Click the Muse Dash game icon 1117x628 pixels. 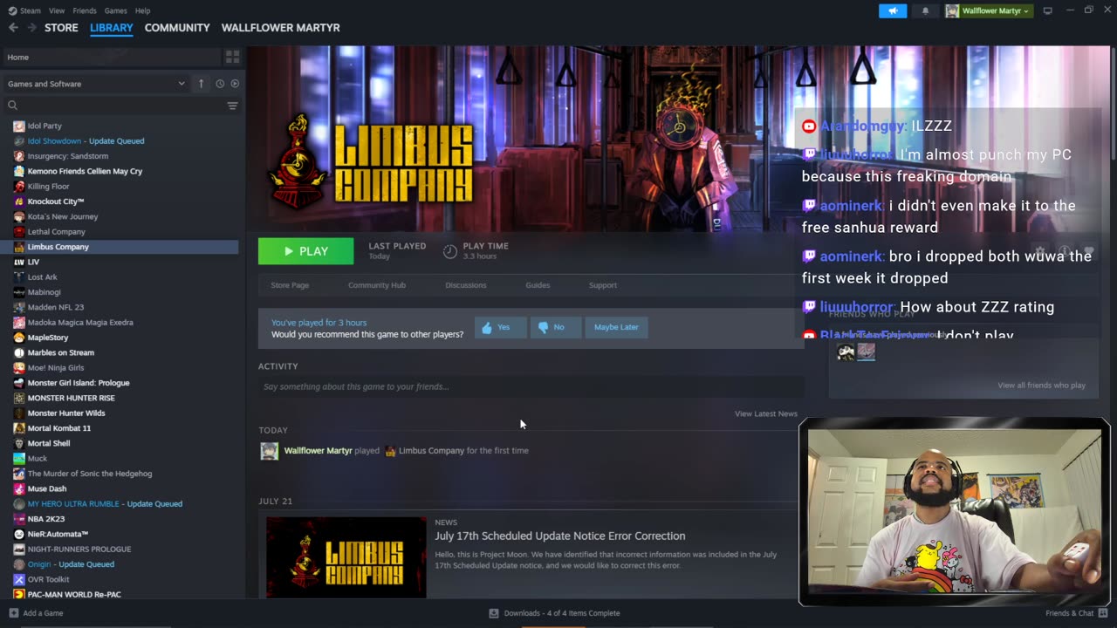tap(19, 488)
